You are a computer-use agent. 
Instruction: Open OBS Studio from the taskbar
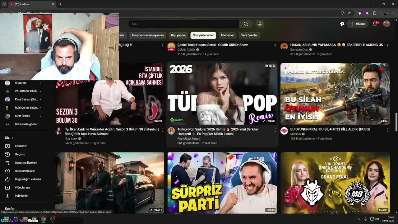(53, 219)
